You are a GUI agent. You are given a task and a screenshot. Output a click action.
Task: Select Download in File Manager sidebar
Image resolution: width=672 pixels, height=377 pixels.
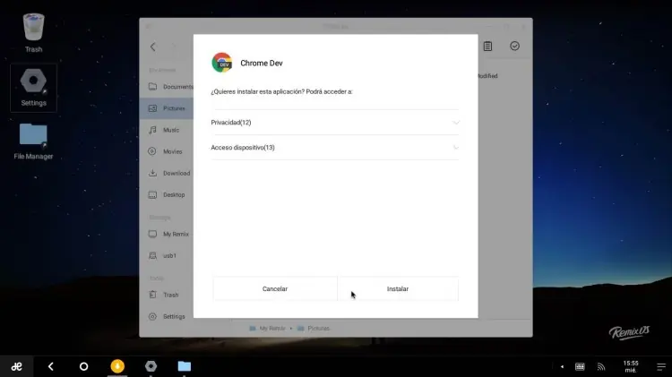167,173
